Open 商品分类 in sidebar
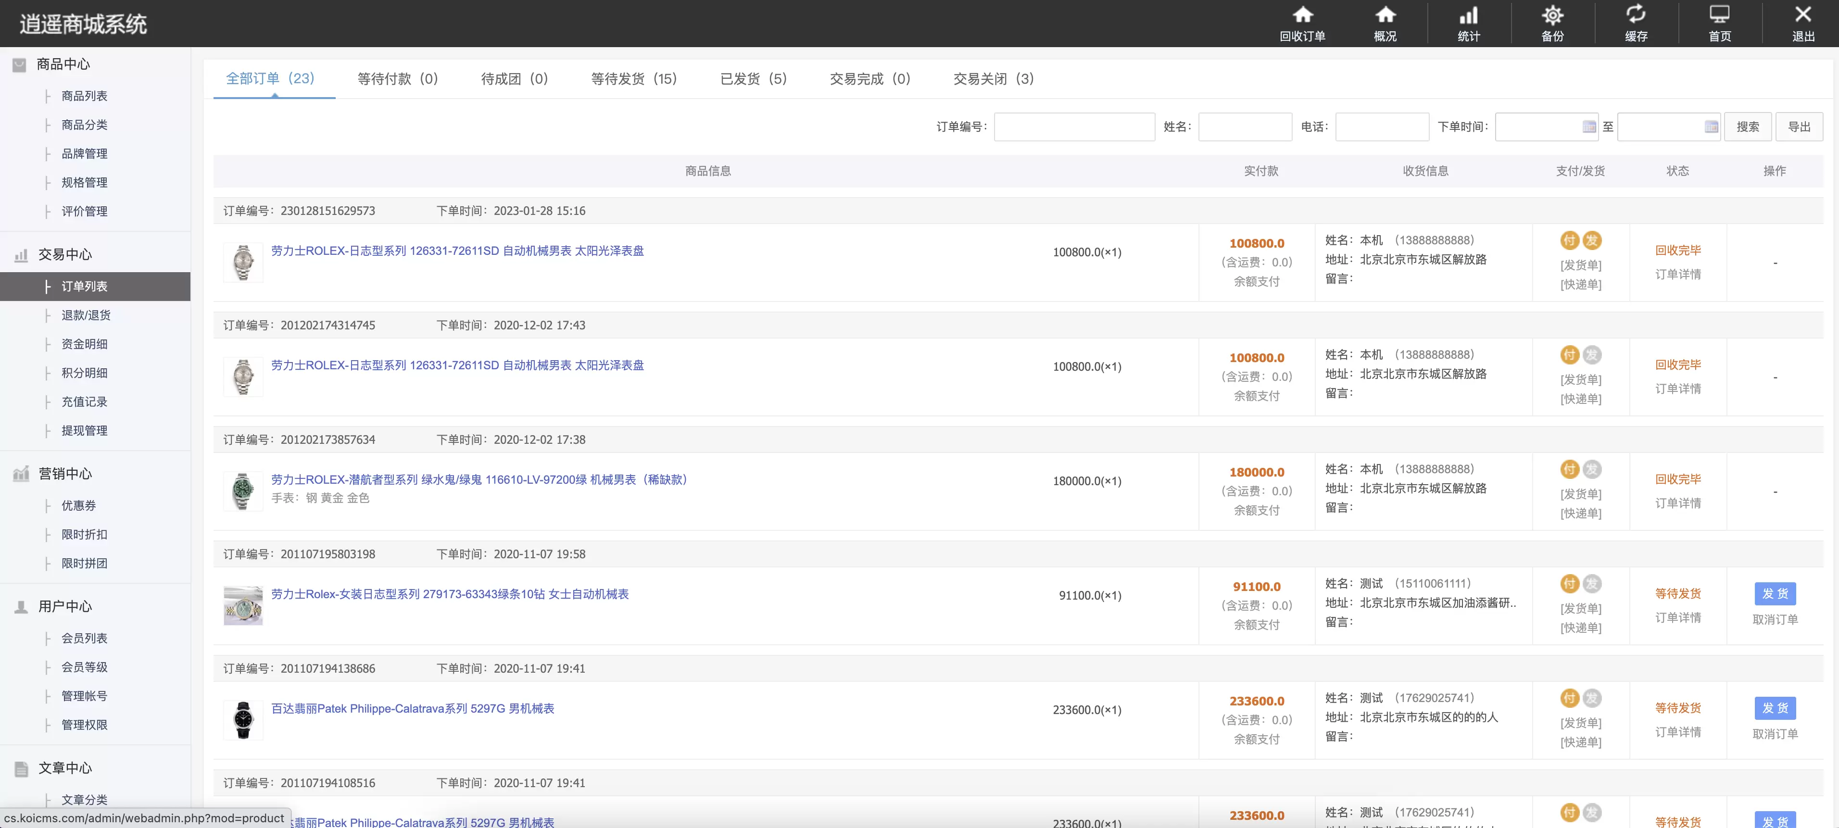 pyautogui.click(x=84, y=125)
